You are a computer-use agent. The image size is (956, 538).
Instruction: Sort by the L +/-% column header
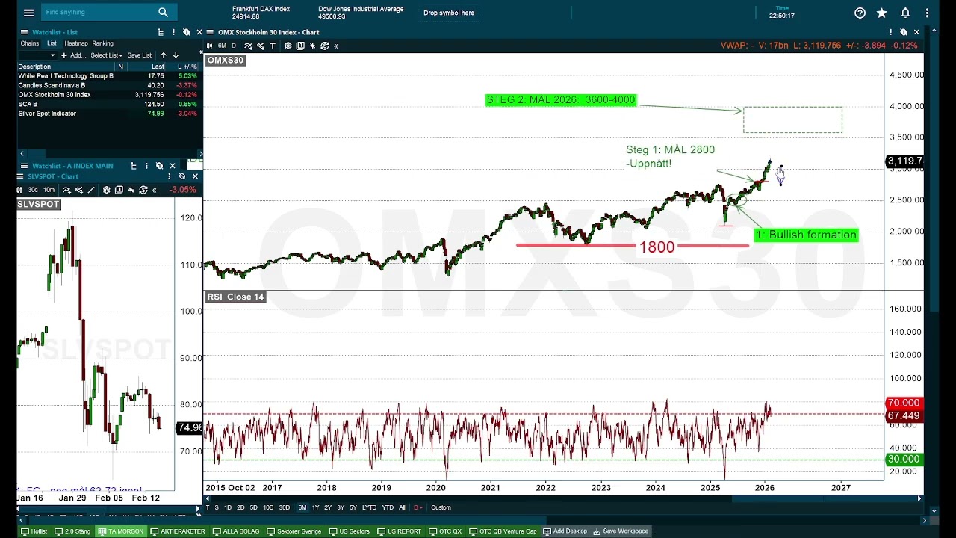[183, 67]
